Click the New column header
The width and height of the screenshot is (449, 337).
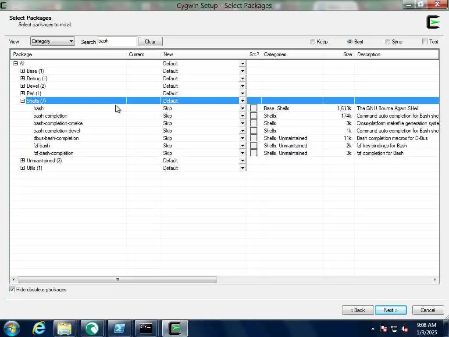[x=203, y=54]
